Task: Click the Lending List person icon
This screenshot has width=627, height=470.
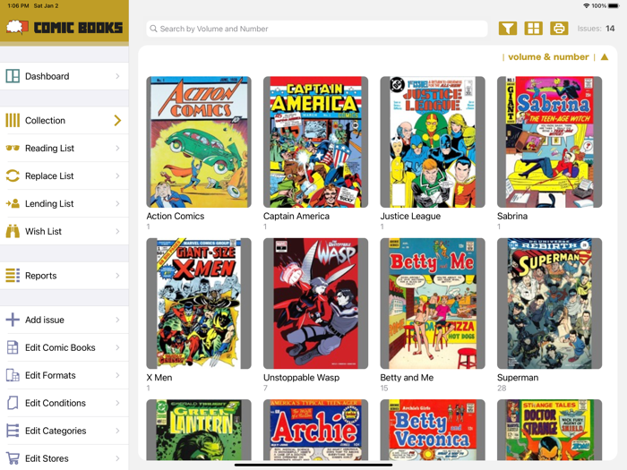Action: tap(13, 203)
